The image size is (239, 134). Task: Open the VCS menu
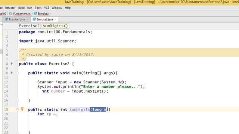(x=47, y=8)
